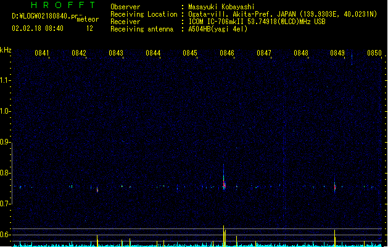
Task: Click the yellow intensity spike below 0849
Action: (335, 238)
